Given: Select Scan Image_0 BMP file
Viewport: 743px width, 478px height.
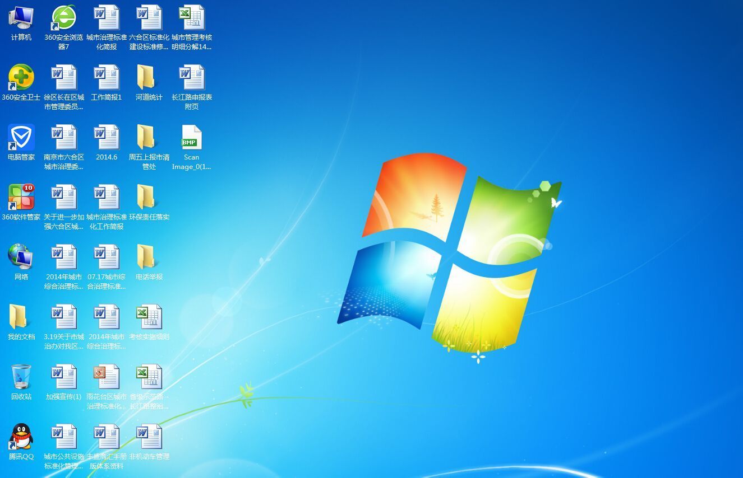Looking at the screenshot, I should [191, 138].
